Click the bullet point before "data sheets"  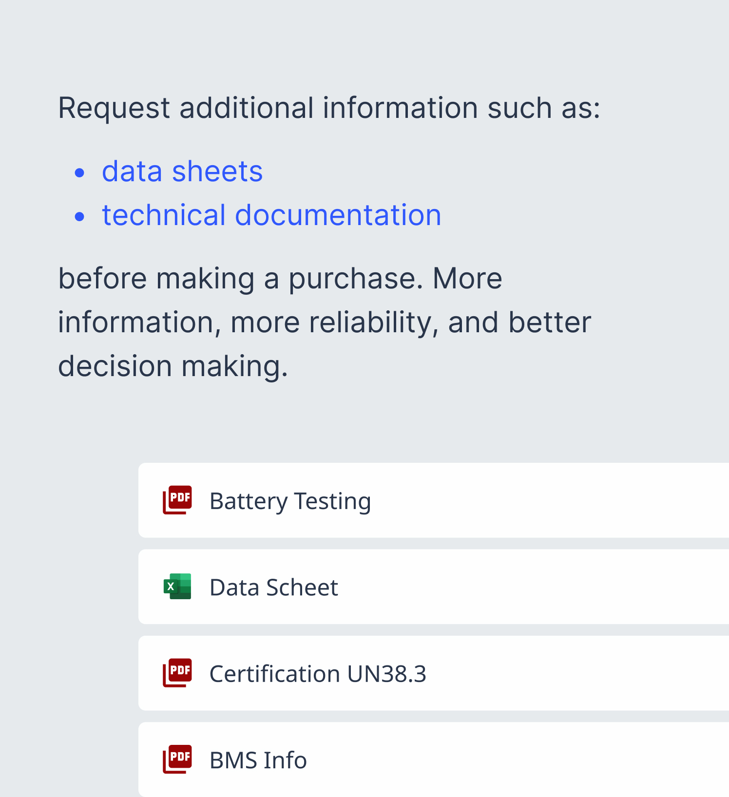(79, 172)
